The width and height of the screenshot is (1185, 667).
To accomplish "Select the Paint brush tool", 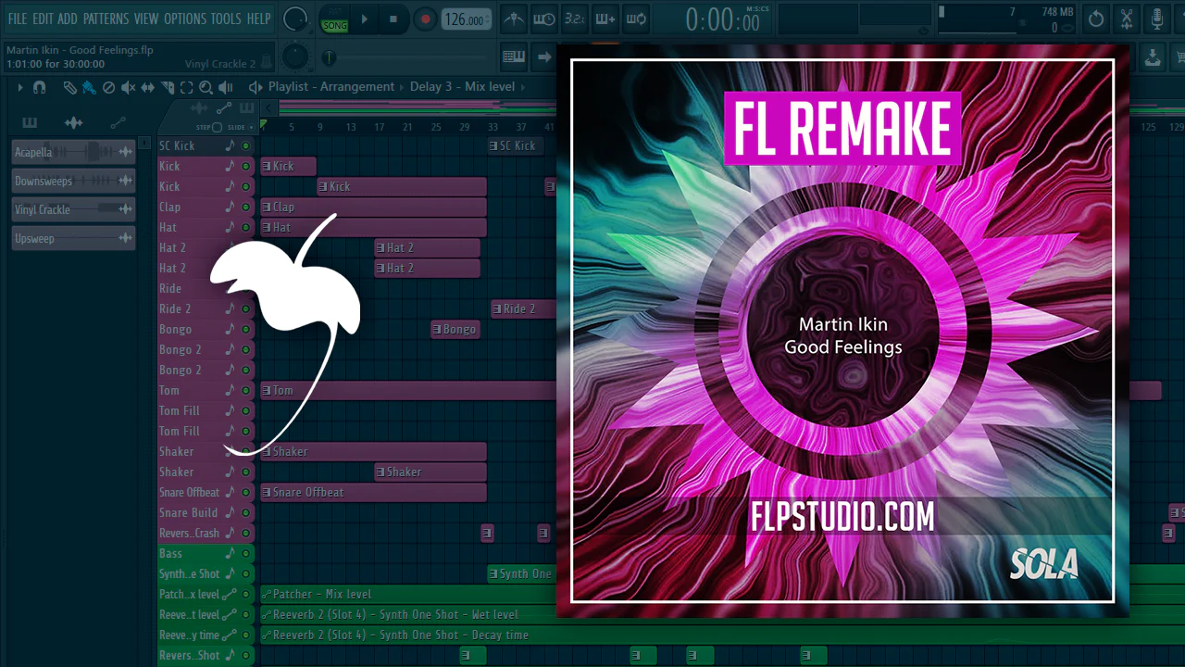I will [x=89, y=87].
